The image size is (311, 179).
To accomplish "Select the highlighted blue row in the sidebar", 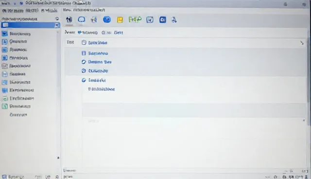I will 30,25.
